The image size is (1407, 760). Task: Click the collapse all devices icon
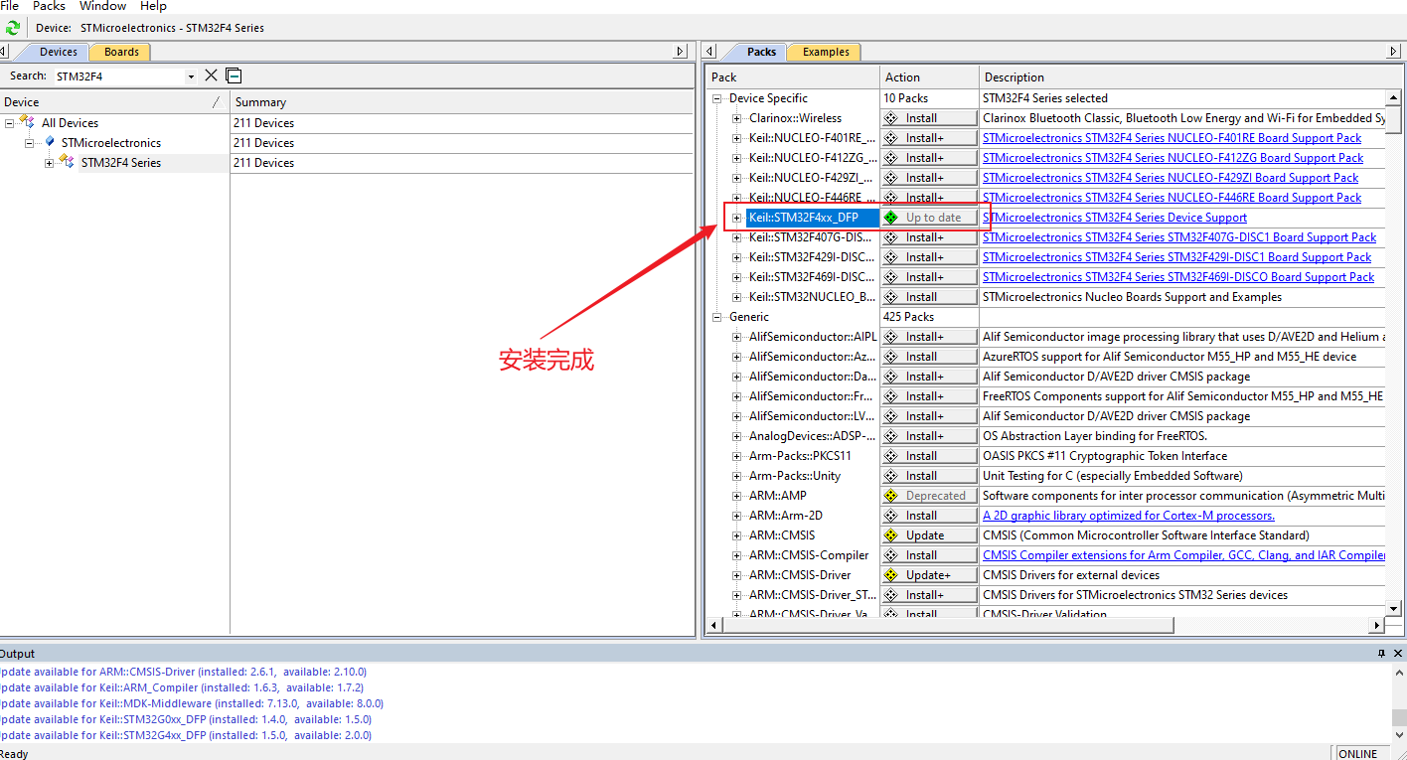234,76
